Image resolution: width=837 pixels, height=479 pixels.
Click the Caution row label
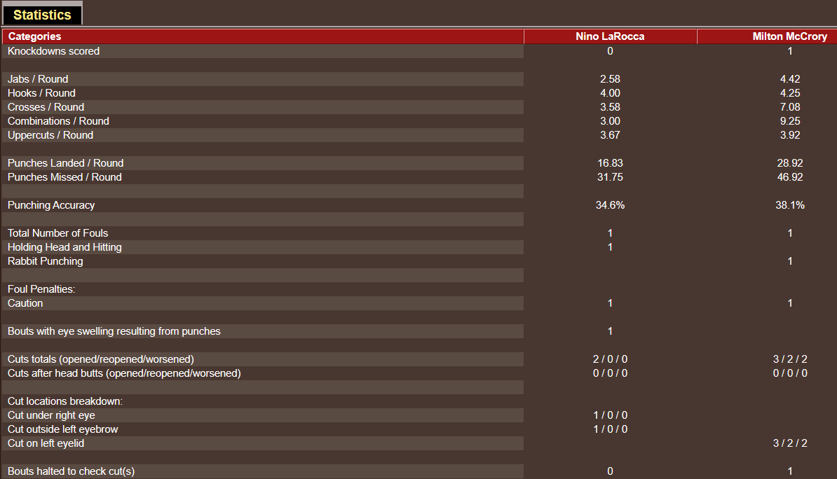point(25,303)
